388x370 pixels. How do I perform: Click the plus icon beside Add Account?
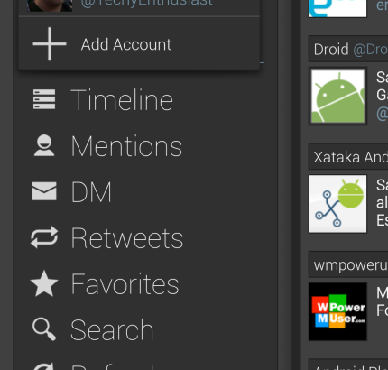point(50,44)
